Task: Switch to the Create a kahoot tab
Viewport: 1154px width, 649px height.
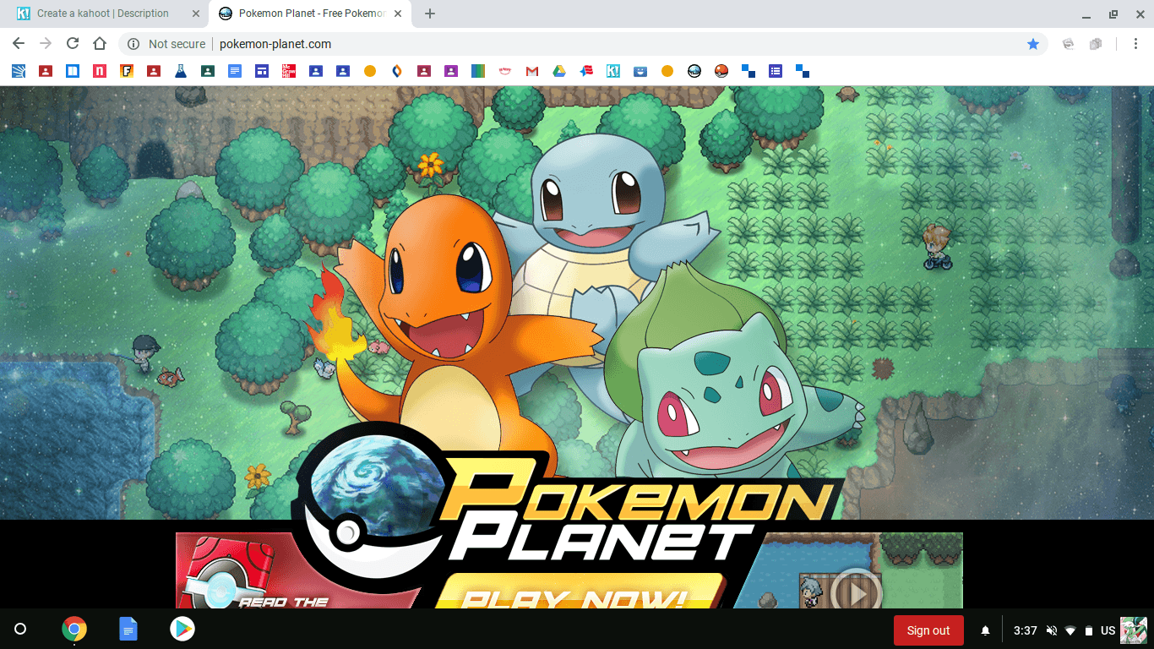Action: click(x=103, y=14)
